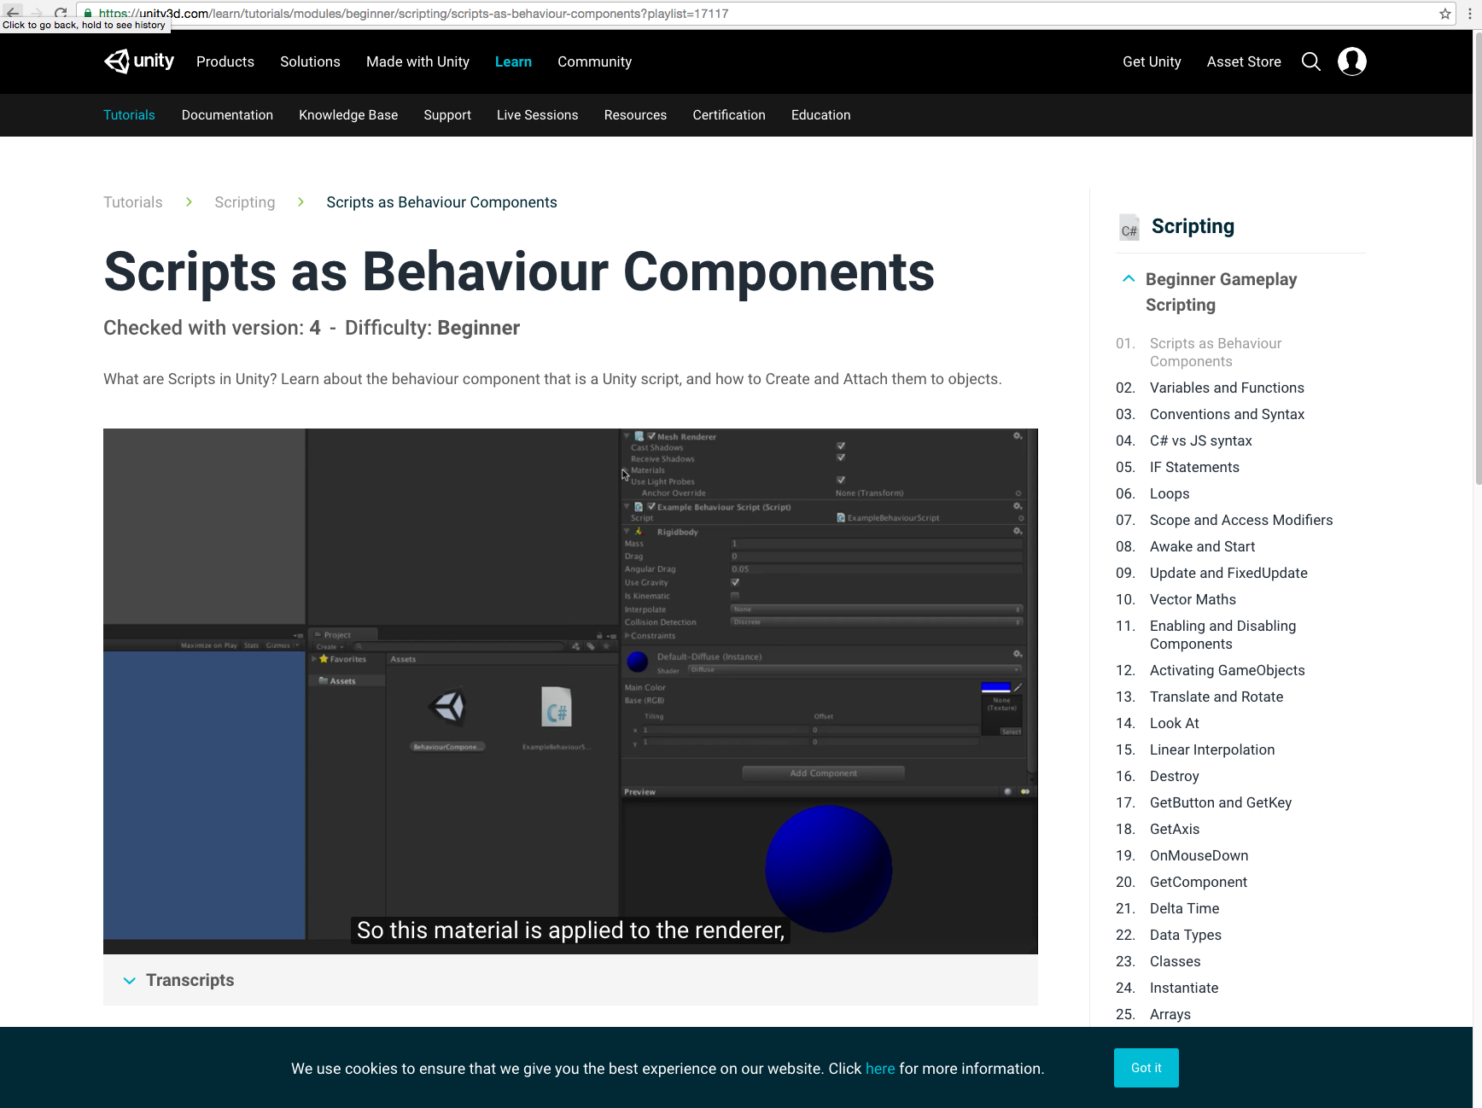1482x1108 pixels.
Task: Open the Products menu
Action: pos(225,61)
